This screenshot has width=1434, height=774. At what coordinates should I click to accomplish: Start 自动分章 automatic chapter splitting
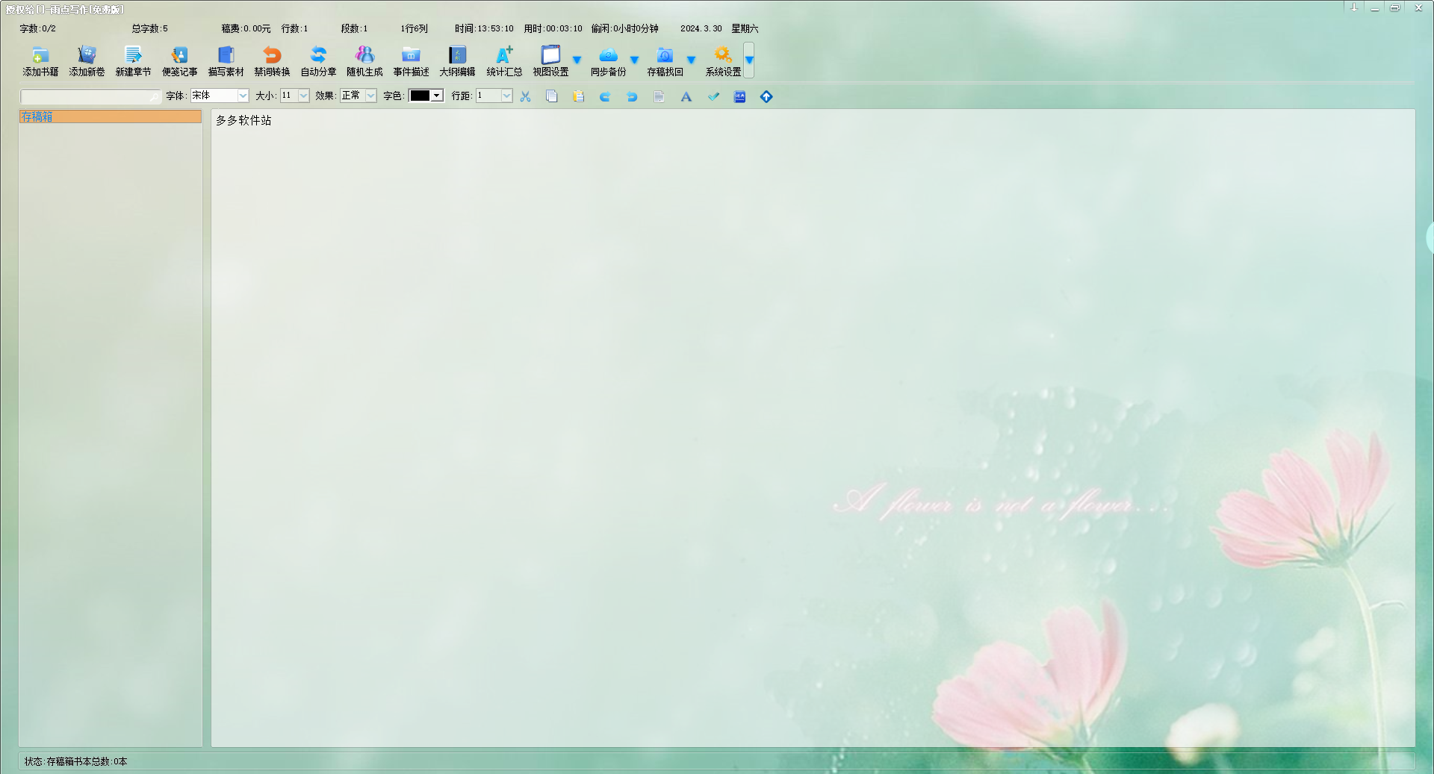pos(318,61)
